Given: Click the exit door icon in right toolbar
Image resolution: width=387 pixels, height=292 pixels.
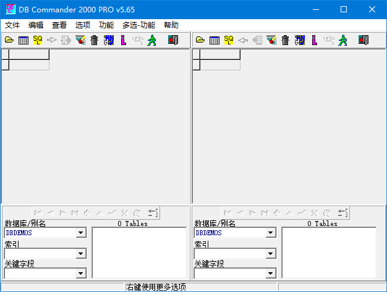Looking at the screenshot, I should pyautogui.click(x=364, y=40).
